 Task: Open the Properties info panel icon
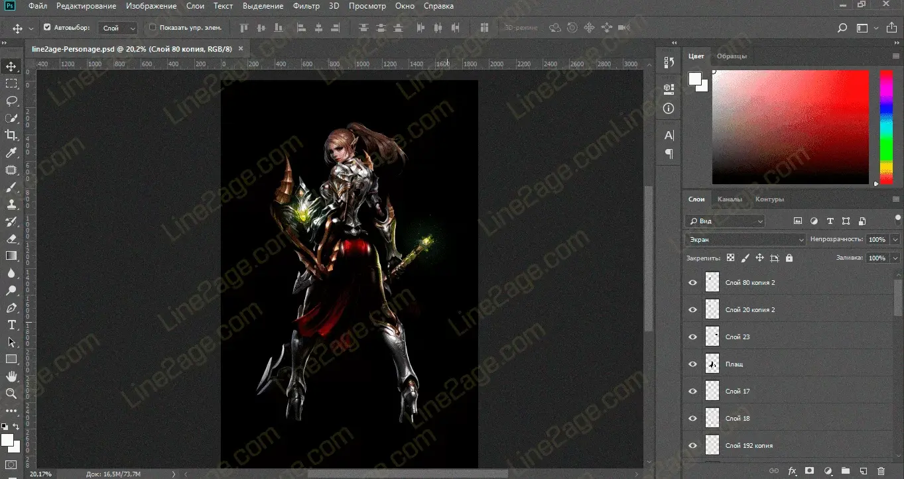coord(669,108)
